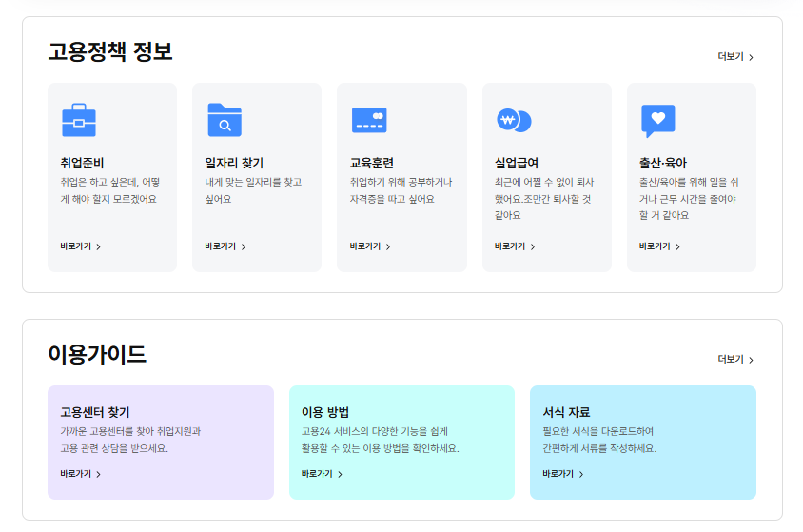This screenshot has width=803, height=532.
Task: Click description '내게 맞는 일자리를 찾고 싶어요'
Action: (253, 190)
